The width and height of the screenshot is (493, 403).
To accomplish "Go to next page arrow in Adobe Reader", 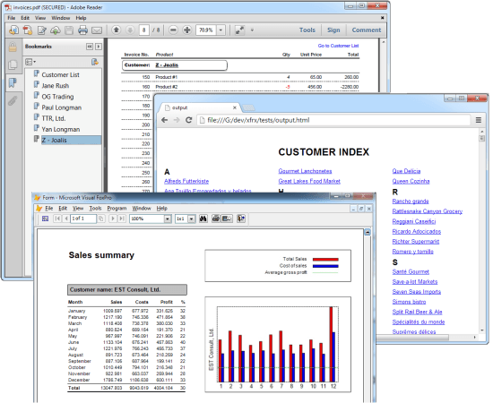I will [130, 30].
